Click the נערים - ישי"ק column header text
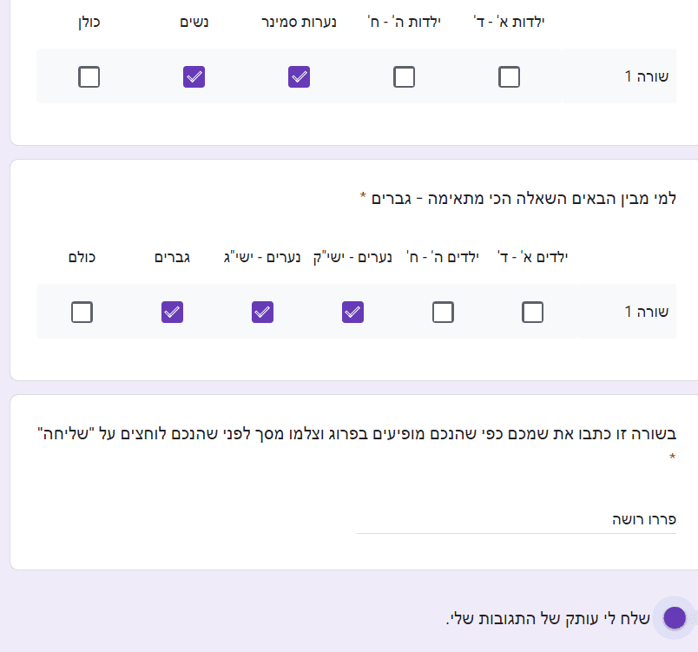 pos(352,257)
